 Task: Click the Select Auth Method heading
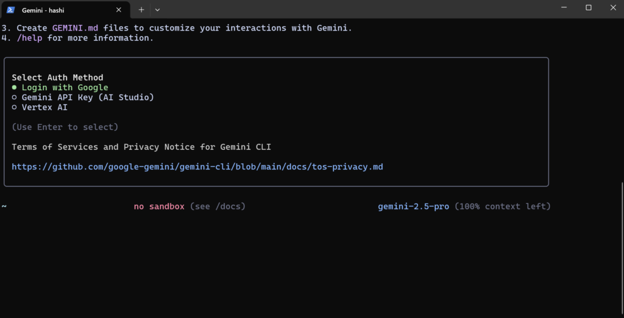point(57,77)
